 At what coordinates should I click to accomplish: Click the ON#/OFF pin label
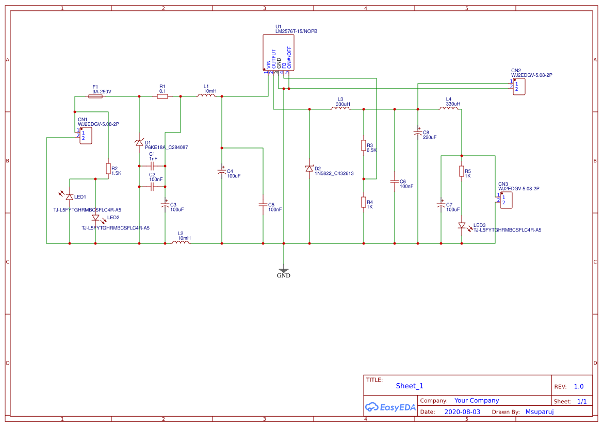tap(289, 58)
